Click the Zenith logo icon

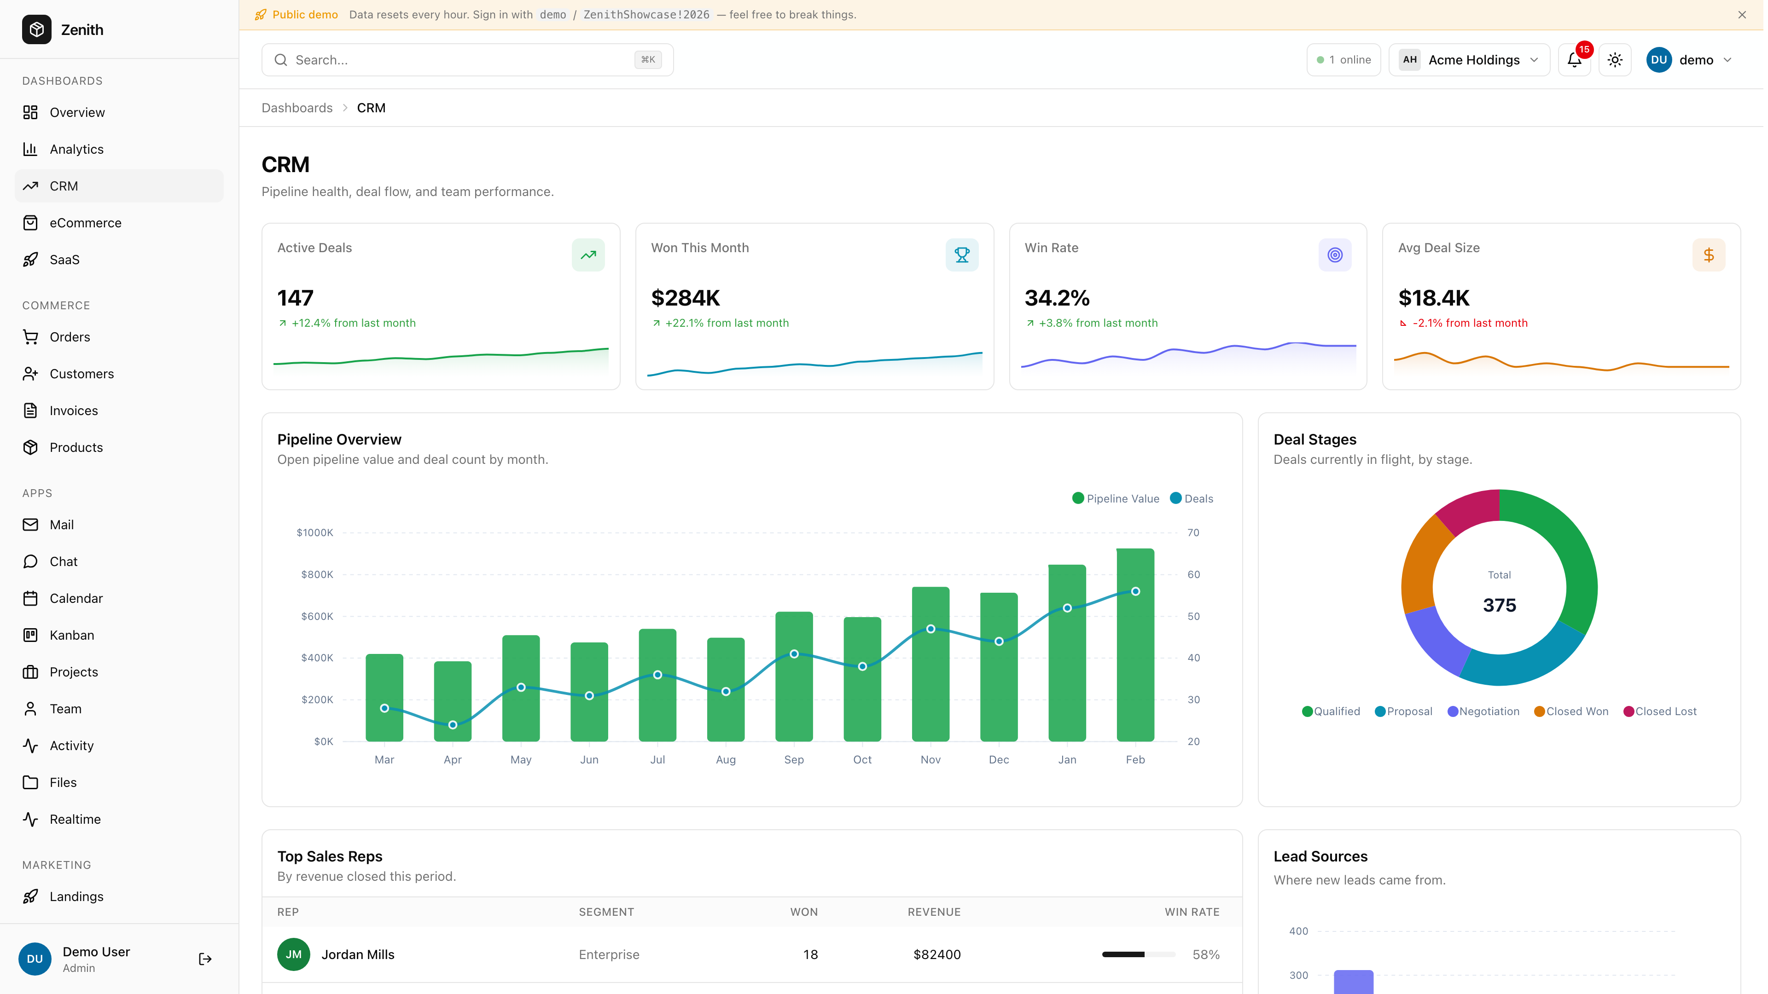pos(36,29)
